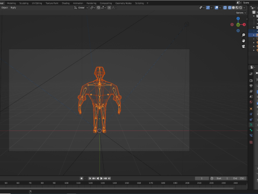The height and width of the screenshot is (194, 258).
Task: Click the negative X axis gizmo circle
Action: point(232,25)
